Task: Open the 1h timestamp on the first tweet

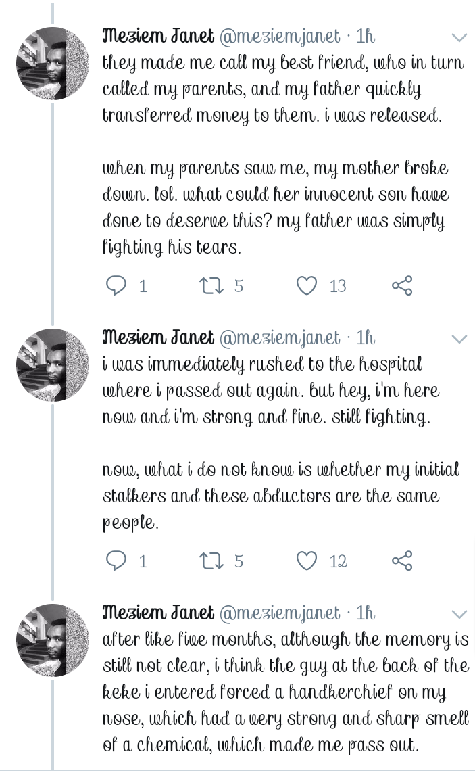Action: pyautogui.click(x=366, y=37)
